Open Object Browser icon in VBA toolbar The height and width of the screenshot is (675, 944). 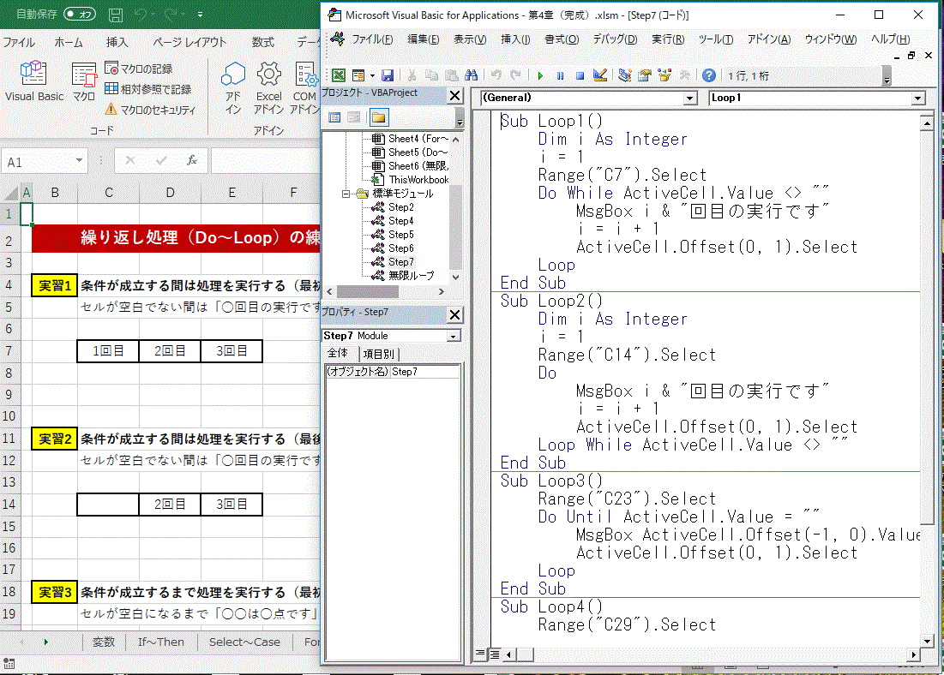(x=664, y=75)
